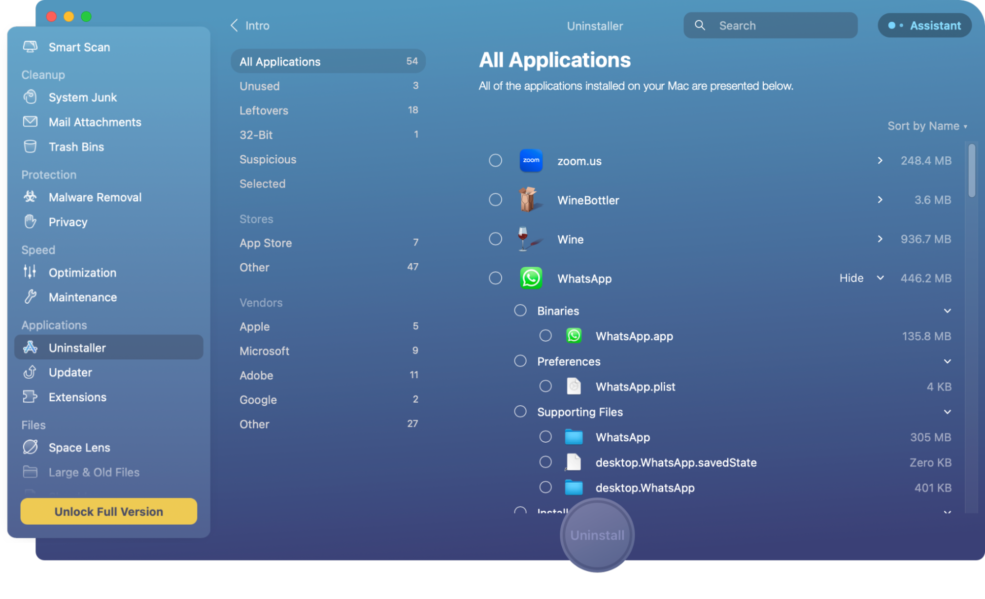Expand the Wine app details

(880, 239)
